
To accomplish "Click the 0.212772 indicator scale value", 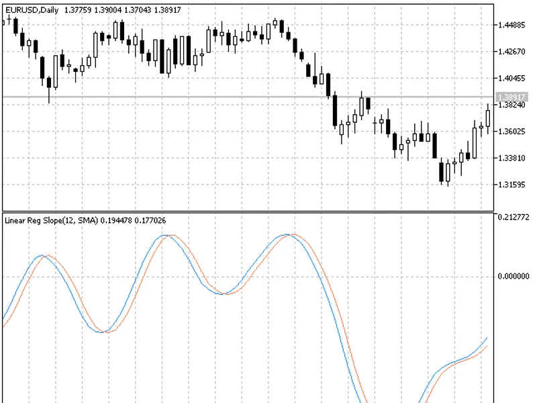I will pos(513,217).
